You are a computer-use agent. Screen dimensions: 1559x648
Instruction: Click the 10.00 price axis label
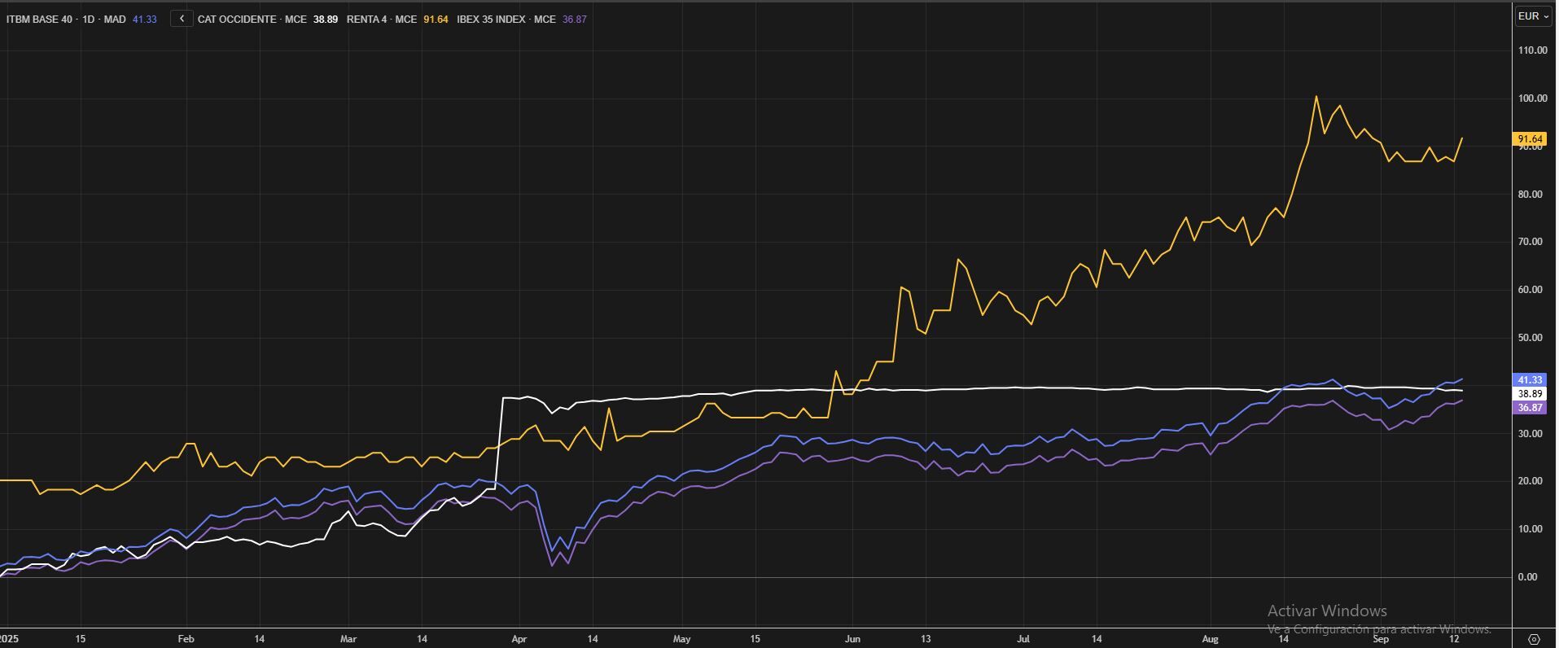[x=1532, y=529]
